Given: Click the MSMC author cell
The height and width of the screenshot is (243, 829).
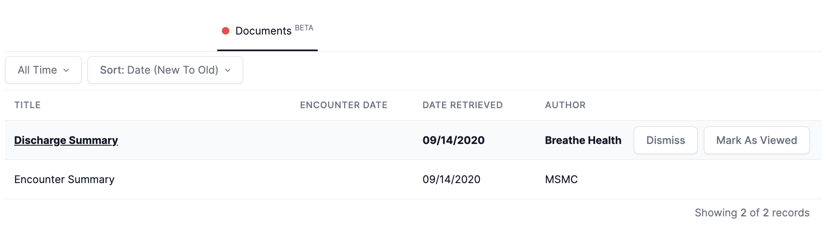Looking at the screenshot, I should (x=561, y=179).
